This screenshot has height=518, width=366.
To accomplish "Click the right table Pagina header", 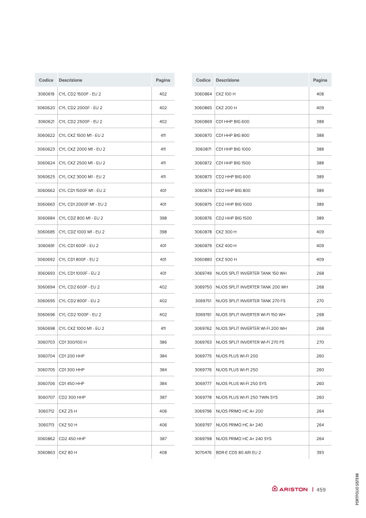I will coord(320,80).
